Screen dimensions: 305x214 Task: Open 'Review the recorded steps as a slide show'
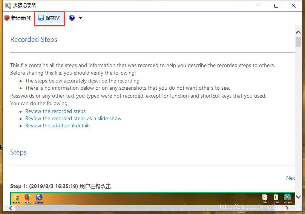pyautogui.click(x=74, y=118)
